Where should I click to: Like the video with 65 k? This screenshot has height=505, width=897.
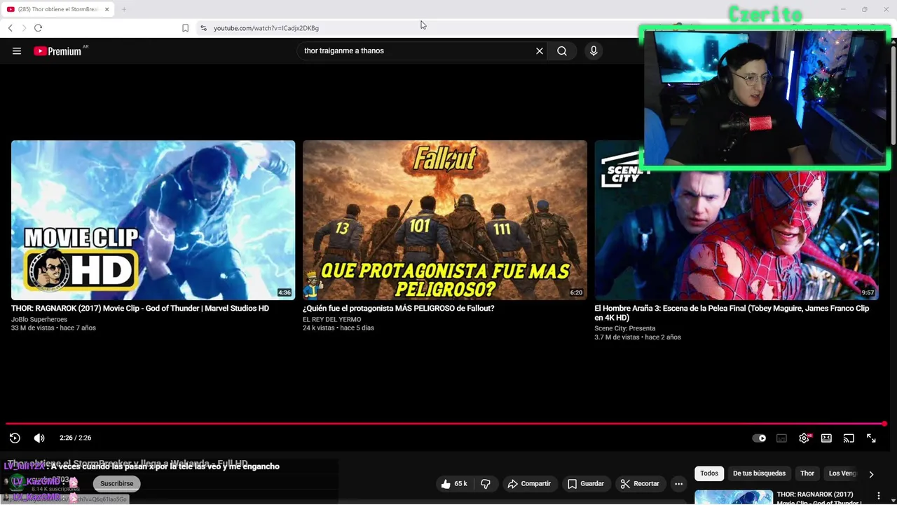click(454, 483)
